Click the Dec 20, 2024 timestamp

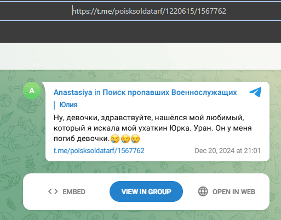(x=227, y=151)
